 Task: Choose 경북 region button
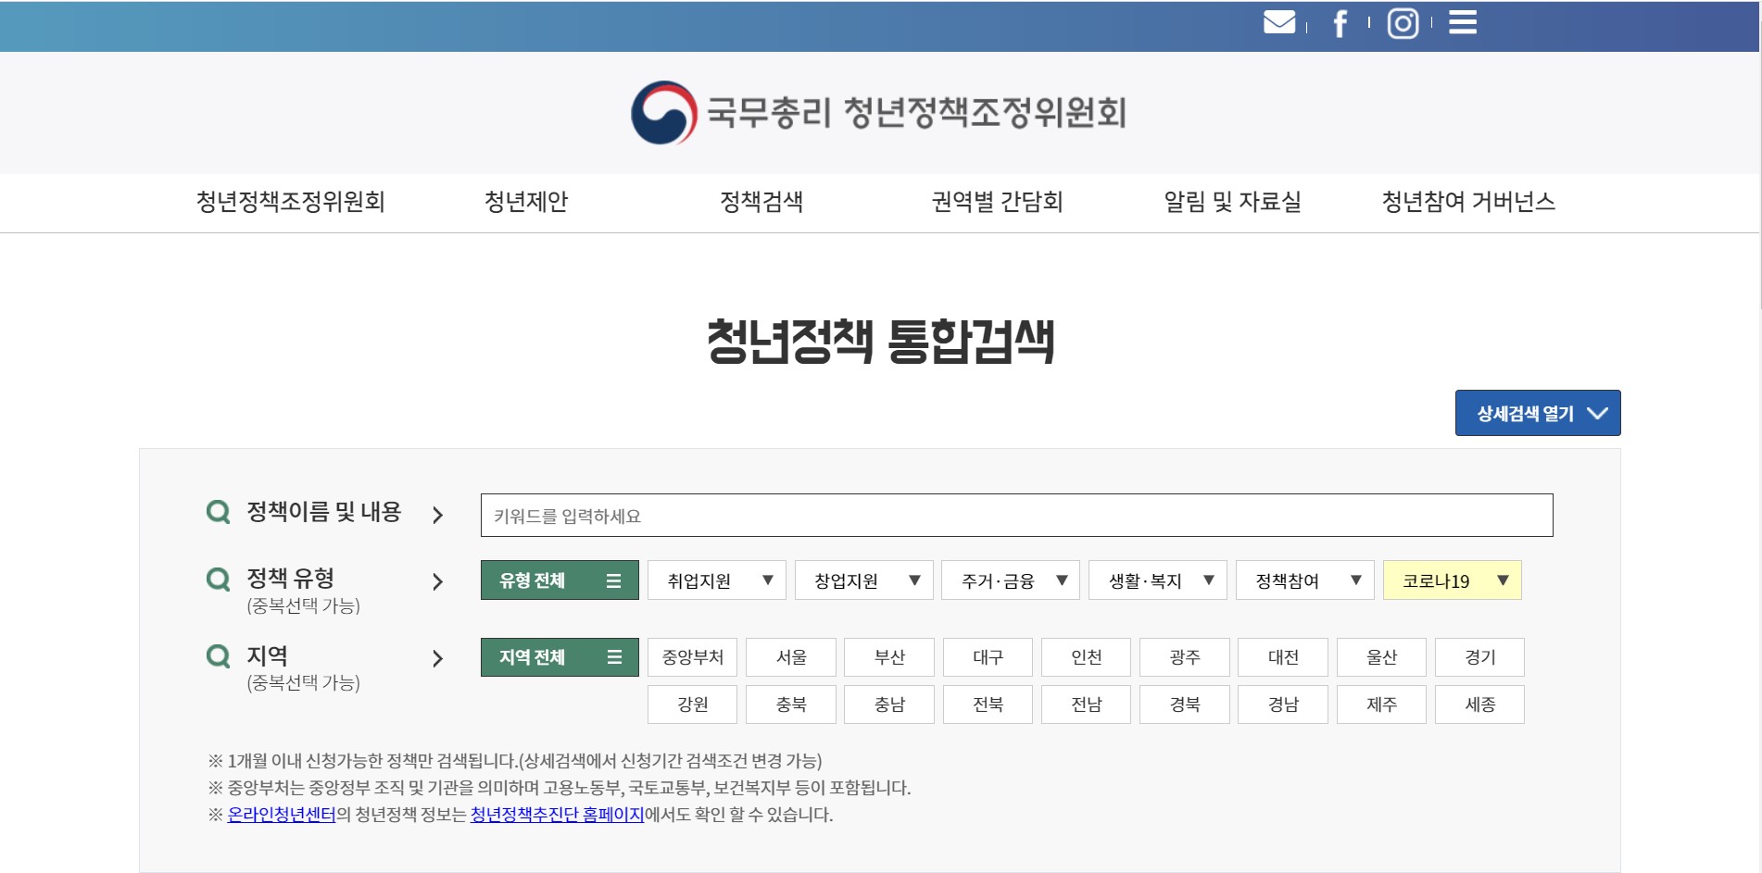[1185, 705]
